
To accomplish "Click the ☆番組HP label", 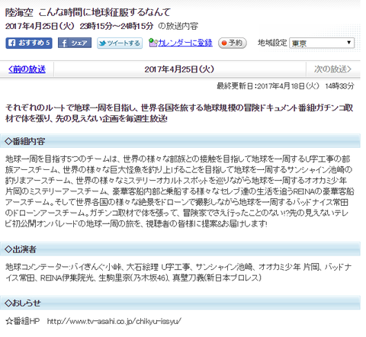I will tap(22, 321).
